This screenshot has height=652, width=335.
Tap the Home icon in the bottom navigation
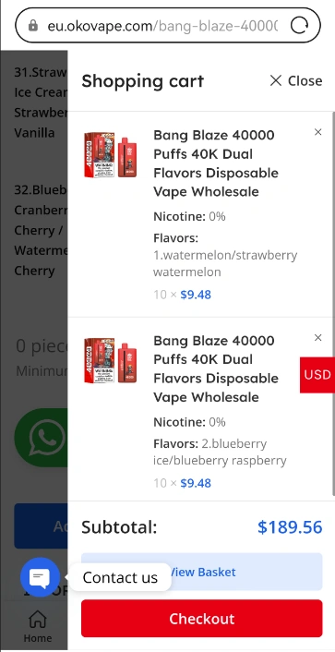coord(38,619)
